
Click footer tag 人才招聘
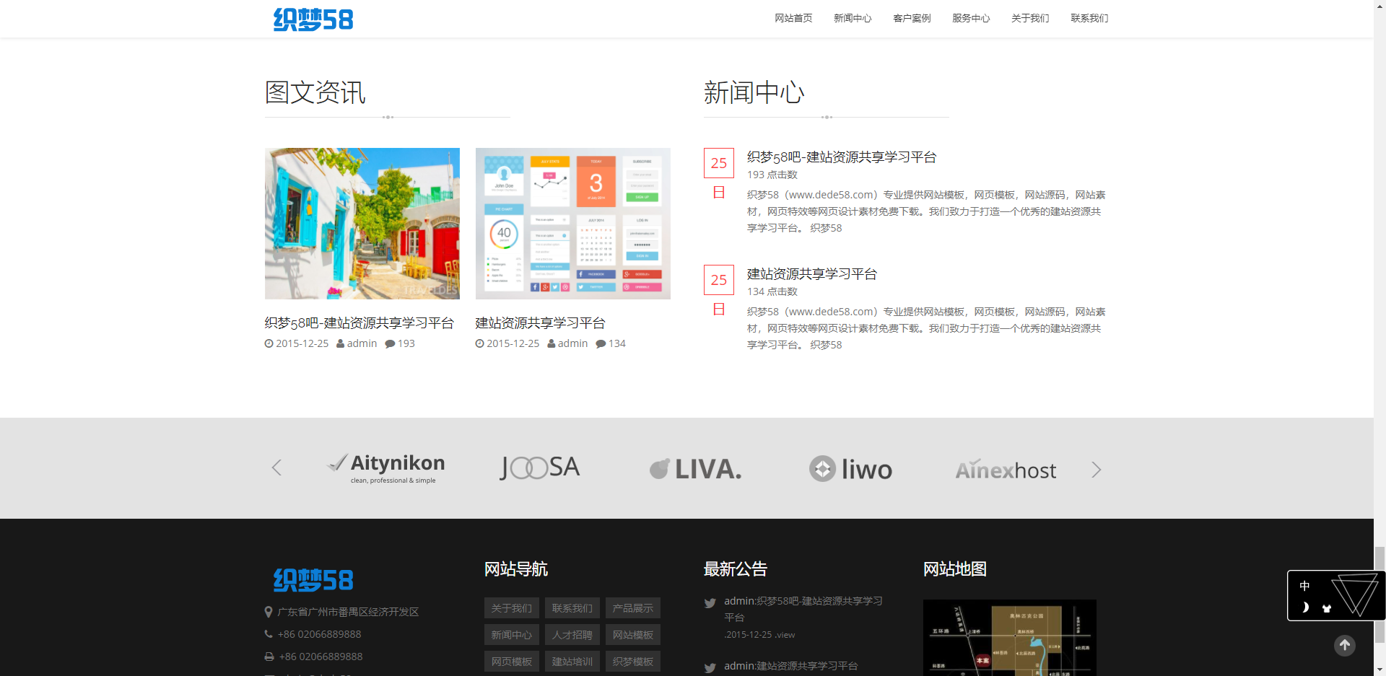[572, 635]
